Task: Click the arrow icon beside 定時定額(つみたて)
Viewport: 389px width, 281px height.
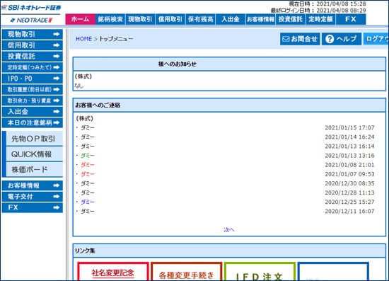Action: [57, 67]
